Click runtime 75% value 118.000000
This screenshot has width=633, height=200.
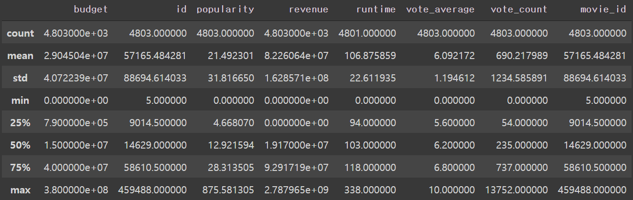click(x=370, y=168)
